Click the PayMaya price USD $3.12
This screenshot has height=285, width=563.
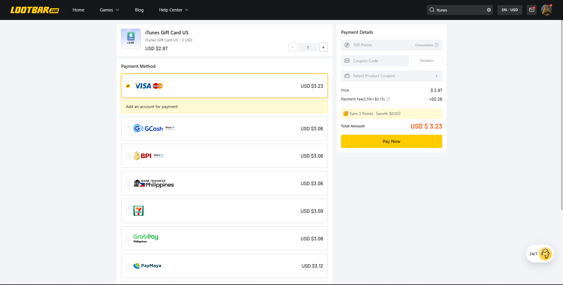point(312,266)
